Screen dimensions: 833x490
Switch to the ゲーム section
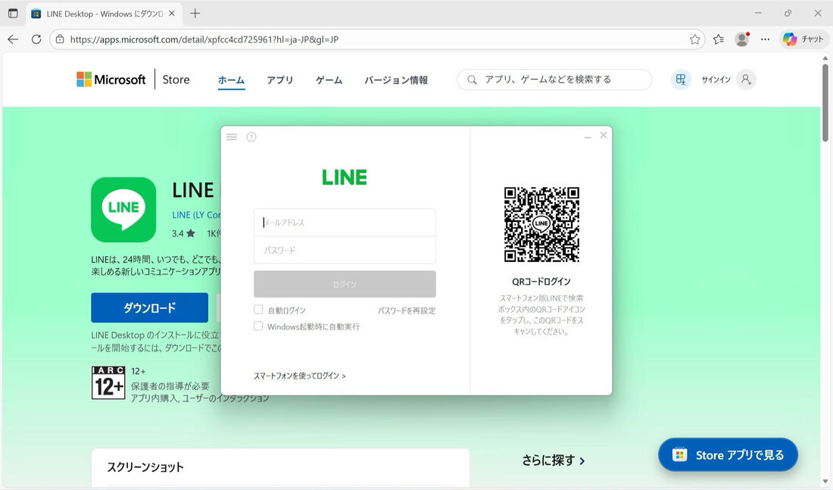[x=329, y=80]
